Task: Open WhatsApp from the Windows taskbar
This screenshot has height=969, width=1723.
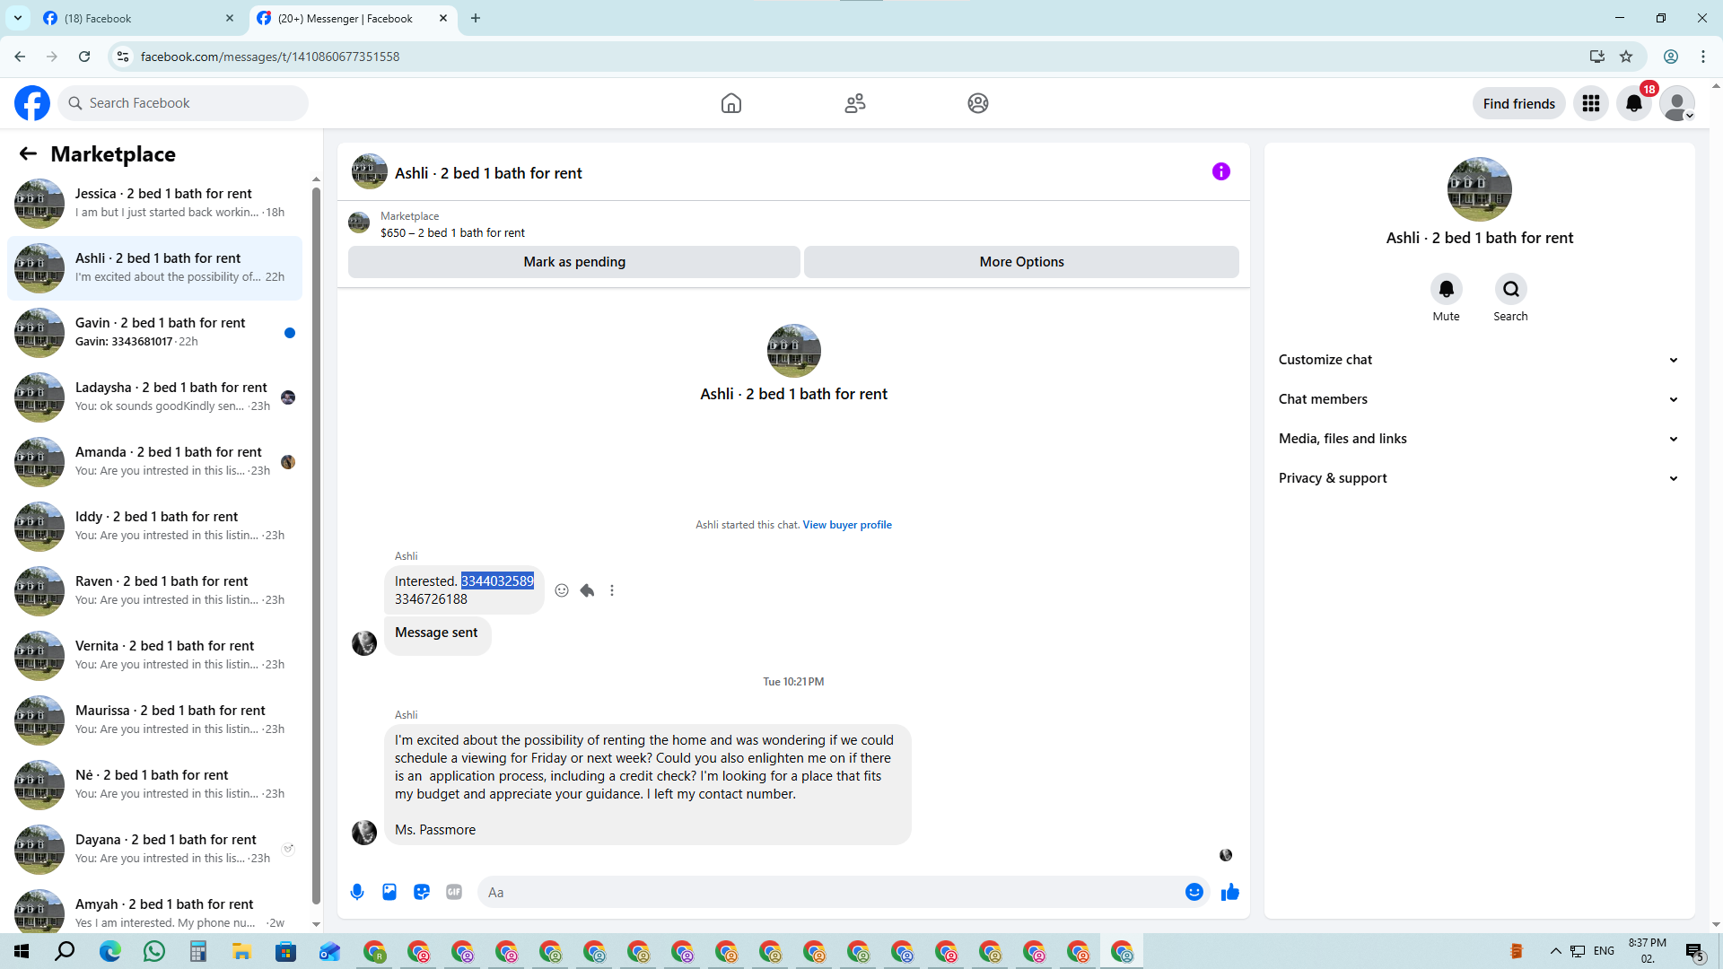Action: 154,951
